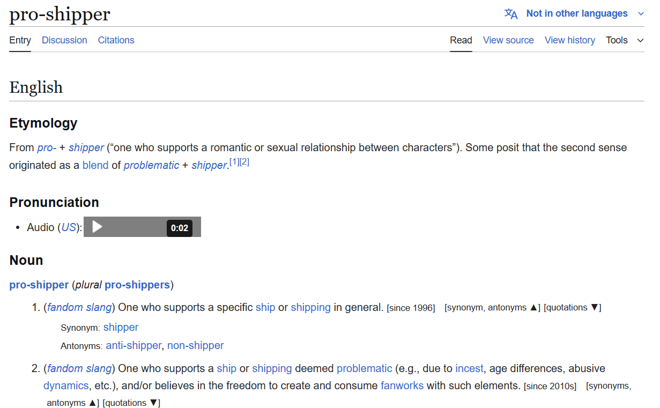Follow the problematic link in definition 2
This screenshot has height=408, width=660.
[365, 369]
